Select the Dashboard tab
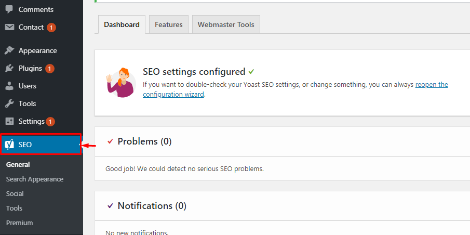 coord(122,24)
